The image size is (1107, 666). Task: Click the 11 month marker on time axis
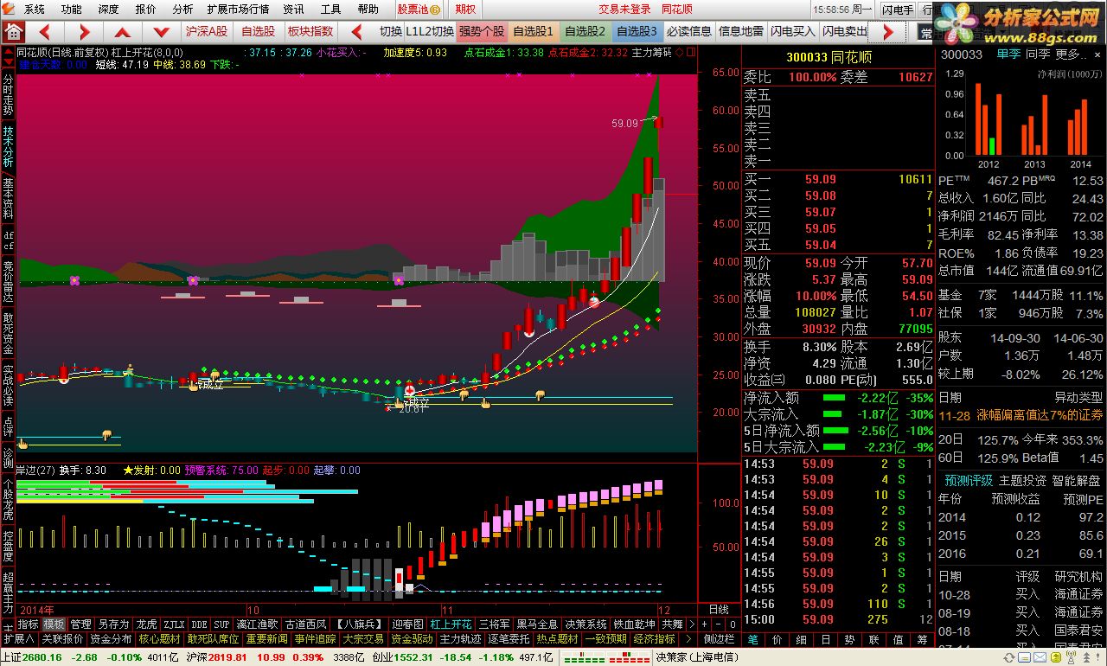(x=446, y=610)
